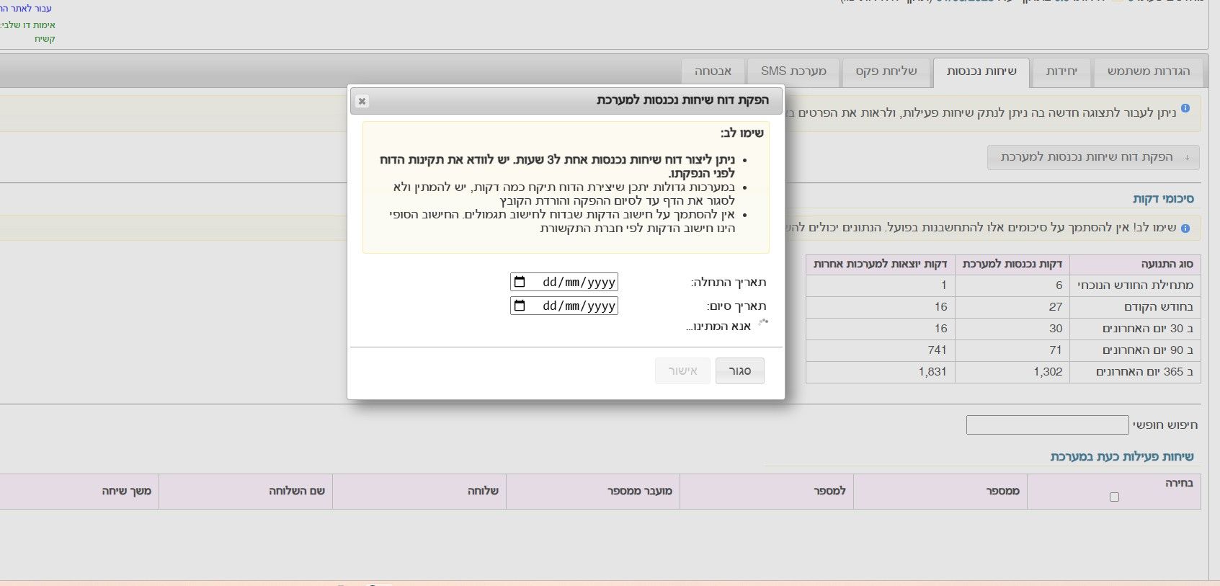Click the סגור button
This screenshot has height=586, width=1220.
click(739, 370)
